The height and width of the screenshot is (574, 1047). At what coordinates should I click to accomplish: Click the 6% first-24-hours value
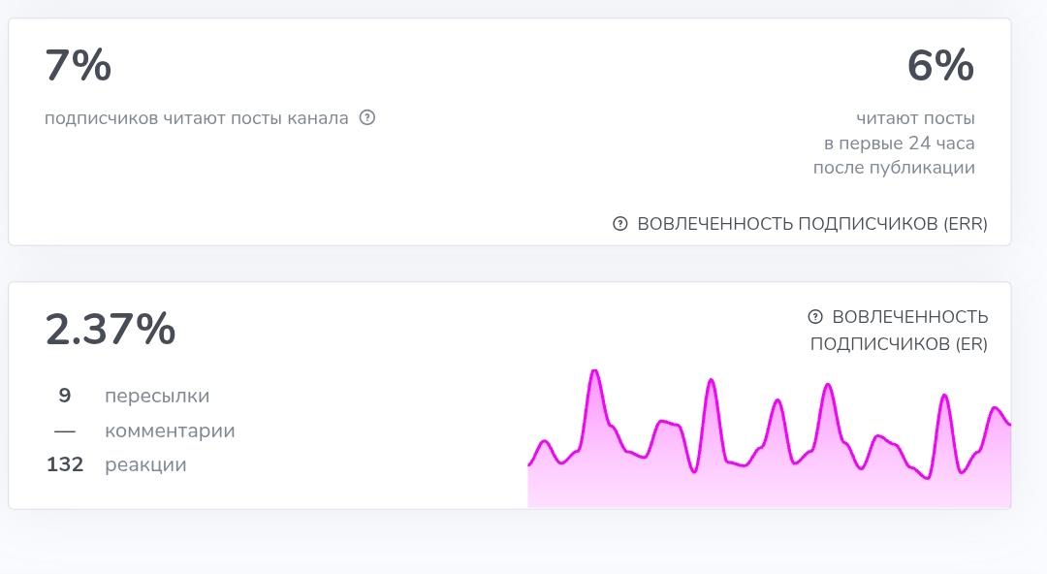coord(940,66)
